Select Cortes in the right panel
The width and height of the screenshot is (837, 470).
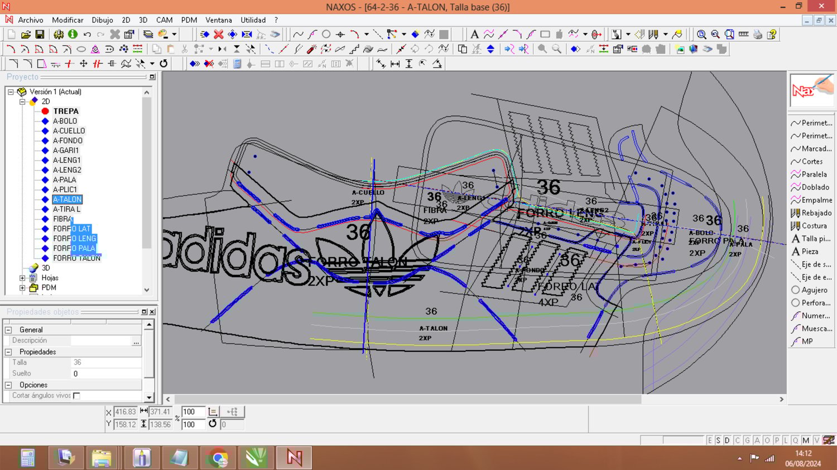(811, 162)
